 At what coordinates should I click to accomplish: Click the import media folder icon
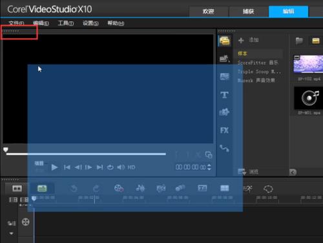[299, 41]
